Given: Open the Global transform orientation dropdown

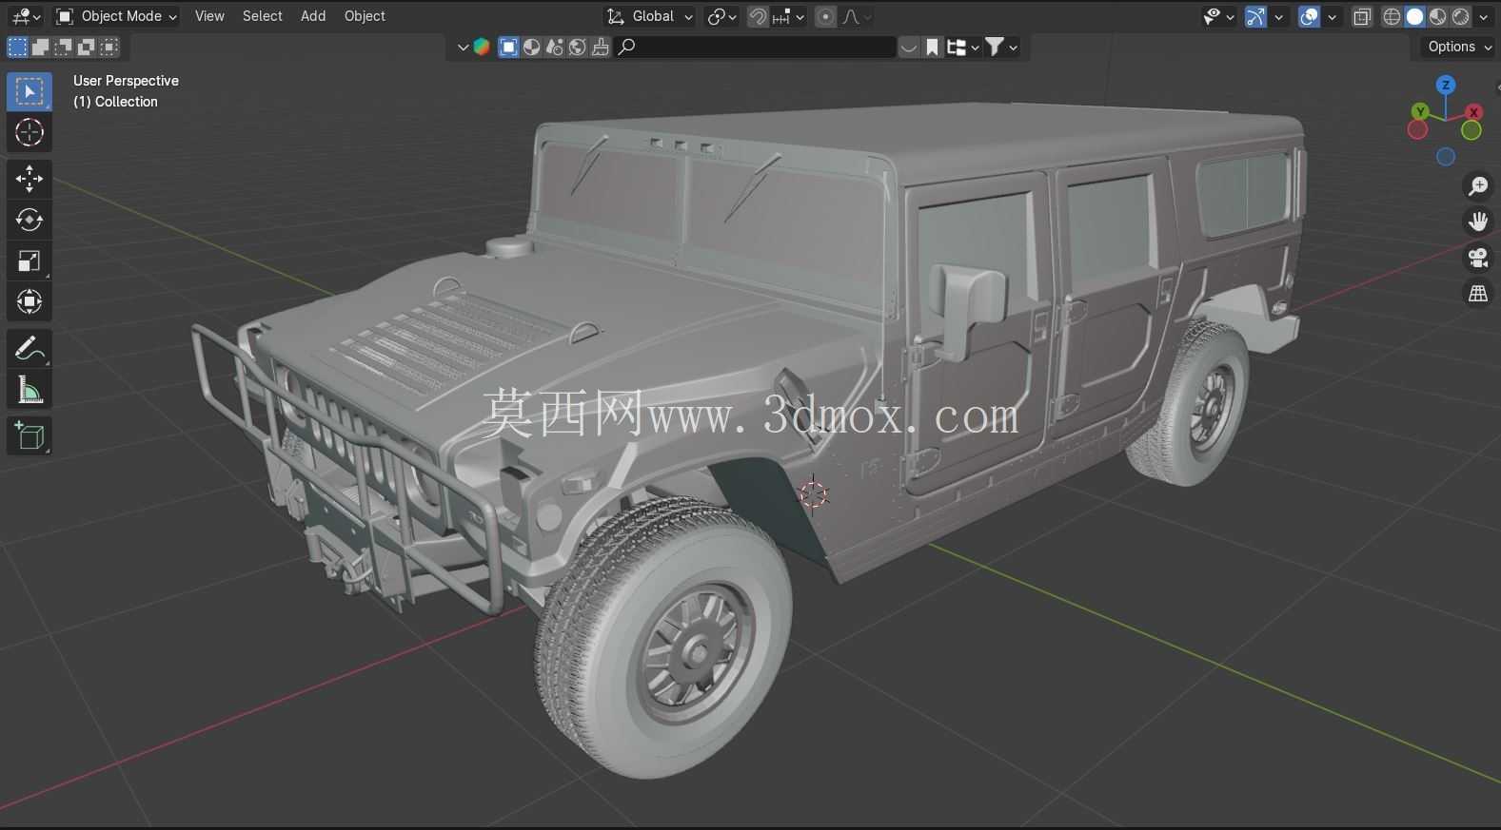Looking at the screenshot, I should click(650, 16).
